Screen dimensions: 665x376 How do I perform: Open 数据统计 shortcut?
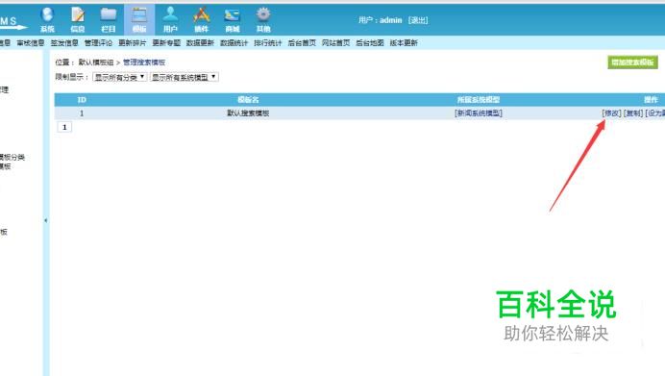pyautogui.click(x=234, y=43)
